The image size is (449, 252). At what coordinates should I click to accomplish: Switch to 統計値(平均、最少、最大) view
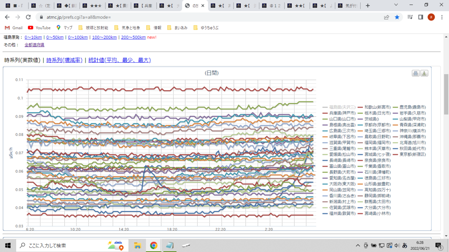[x=119, y=60]
